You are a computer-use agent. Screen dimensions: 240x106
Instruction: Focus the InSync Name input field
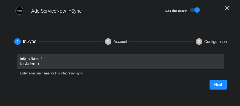click(121, 61)
